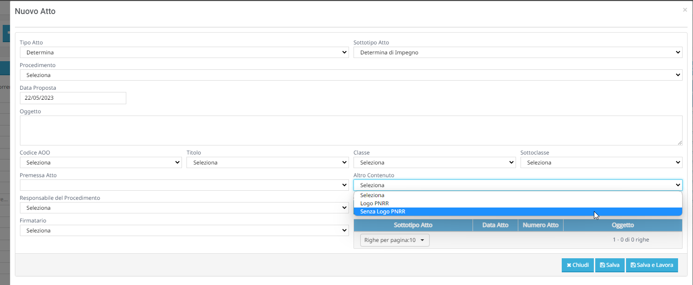Click into the Oggetto text area
The height and width of the screenshot is (285, 693).
click(351, 130)
